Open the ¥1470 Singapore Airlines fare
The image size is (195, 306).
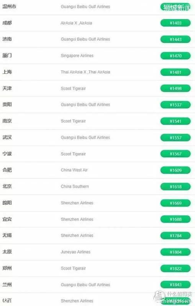[x=175, y=56]
